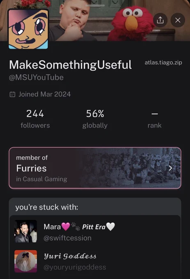This screenshot has height=279, width=190.
Task: View the 244 followers list
Action: click(35, 119)
